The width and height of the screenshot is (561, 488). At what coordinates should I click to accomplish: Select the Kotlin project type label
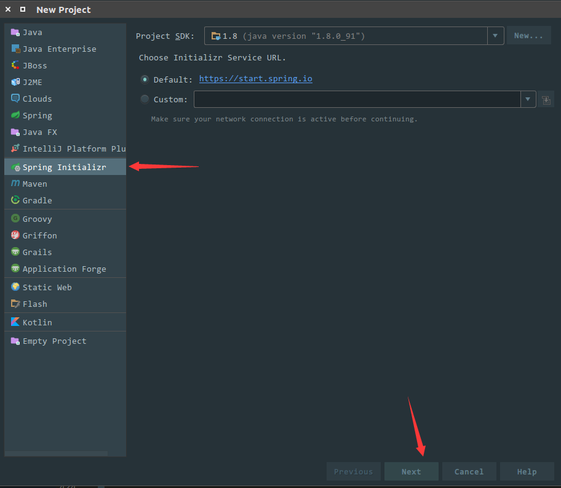(x=37, y=322)
